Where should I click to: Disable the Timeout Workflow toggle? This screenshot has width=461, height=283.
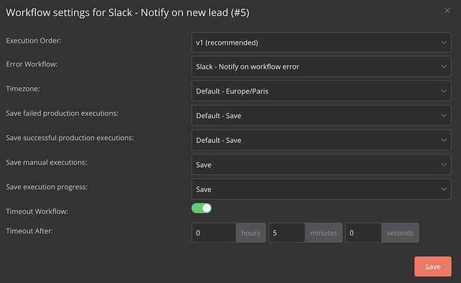pos(202,208)
